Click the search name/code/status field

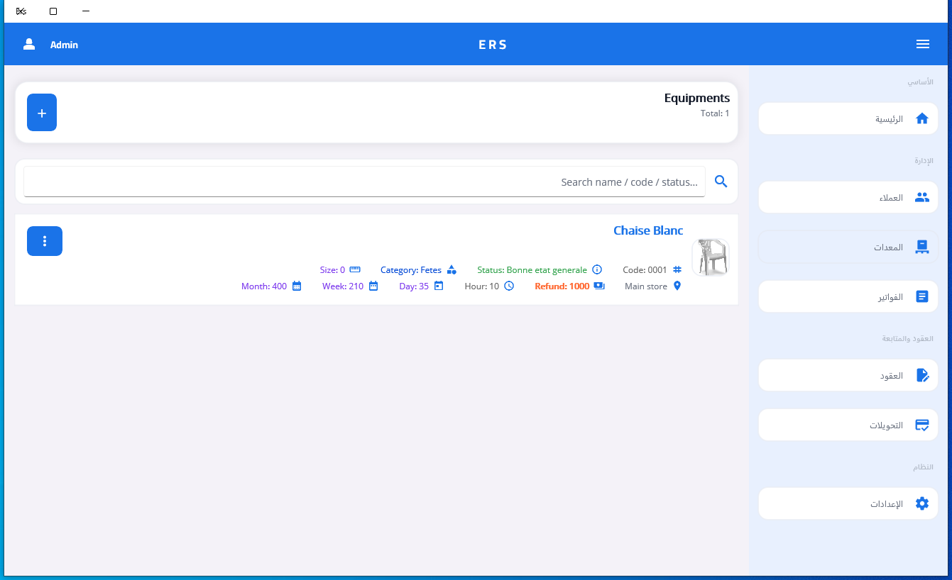[x=364, y=182]
